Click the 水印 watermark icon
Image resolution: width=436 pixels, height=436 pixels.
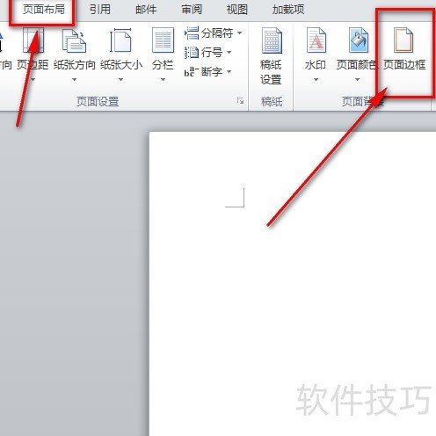316,40
